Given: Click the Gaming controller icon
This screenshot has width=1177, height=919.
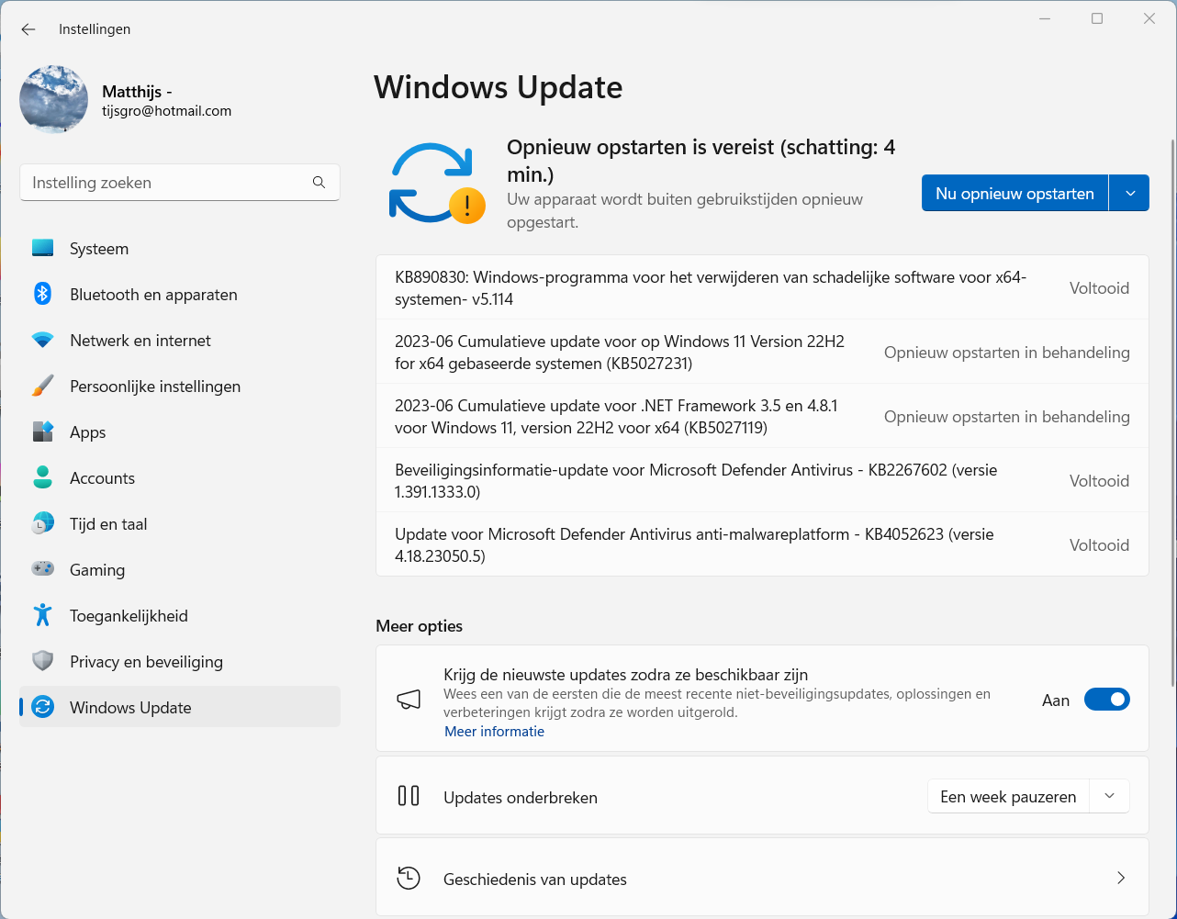Looking at the screenshot, I should [42, 569].
